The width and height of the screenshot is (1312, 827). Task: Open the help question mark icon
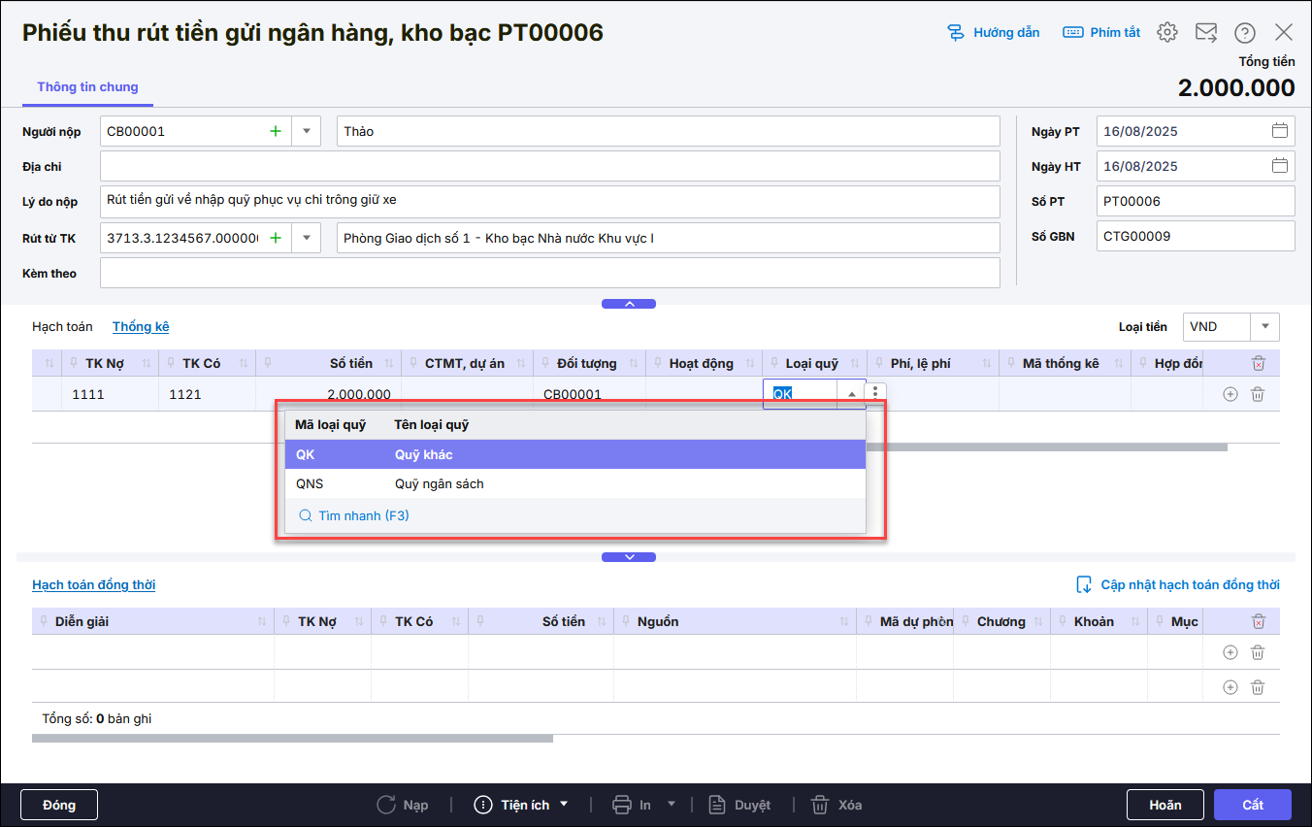tap(1245, 32)
